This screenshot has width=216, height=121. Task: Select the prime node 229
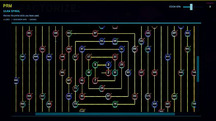[x=155, y=104]
